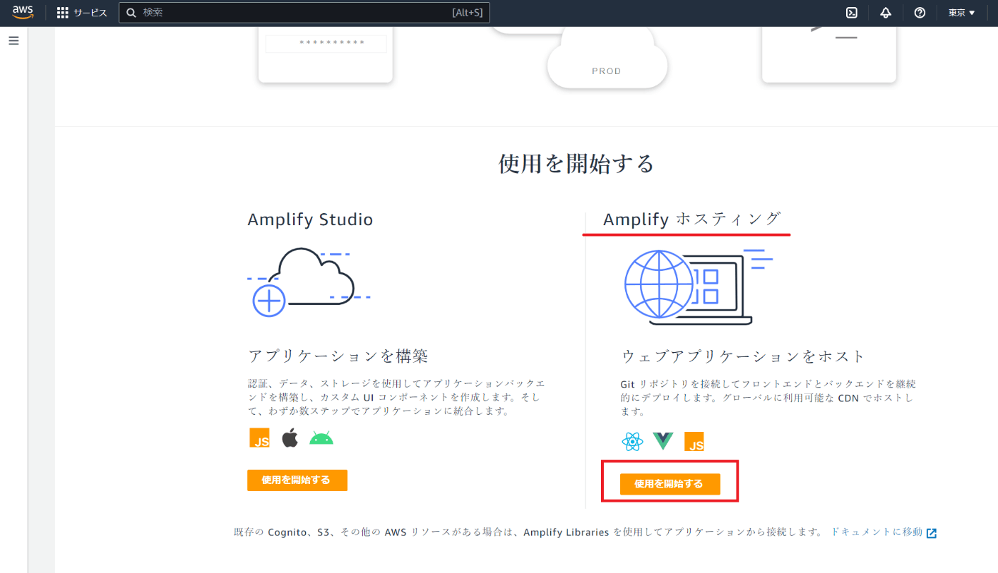Click the Amplify Studio heading
Viewport: 998px width, 573px height.
tap(310, 220)
